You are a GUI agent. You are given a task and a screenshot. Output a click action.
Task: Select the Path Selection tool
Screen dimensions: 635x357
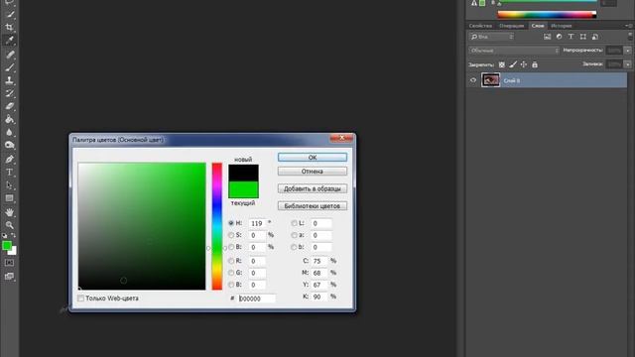[x=10, y=185]
